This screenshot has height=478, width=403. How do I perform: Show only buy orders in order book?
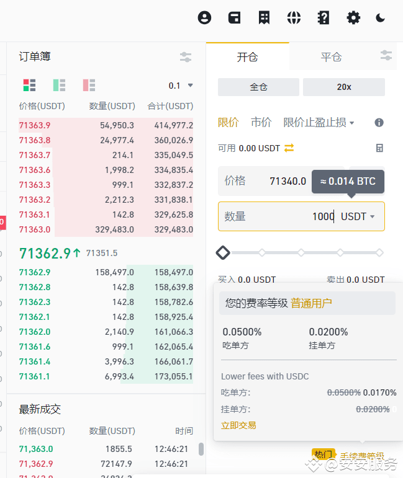pos(60,86)
